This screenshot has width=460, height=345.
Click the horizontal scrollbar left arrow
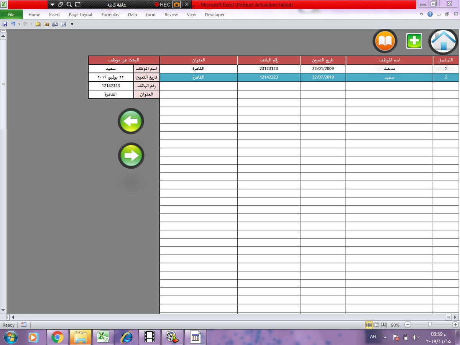[x=13, y=317]
